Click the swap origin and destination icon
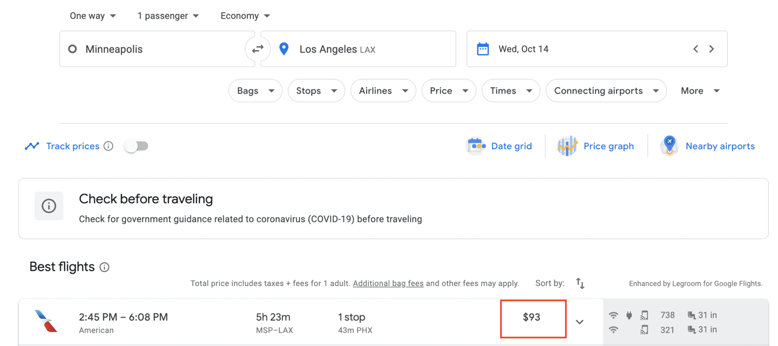This screenshot has width=778, height=346. coord(258,49)
